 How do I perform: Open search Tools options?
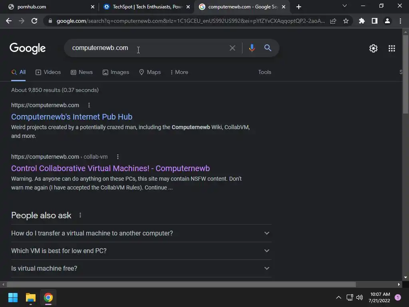tap(264, 72)
